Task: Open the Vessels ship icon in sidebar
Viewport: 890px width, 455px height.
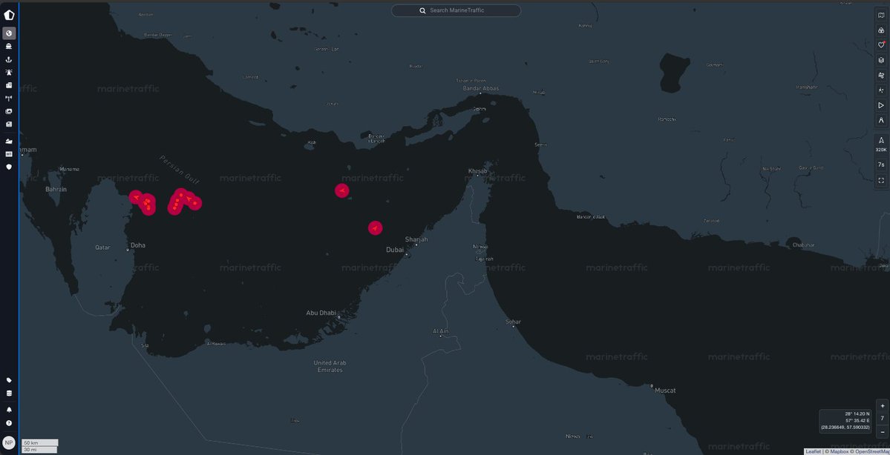Action: [x=9, y=47]
